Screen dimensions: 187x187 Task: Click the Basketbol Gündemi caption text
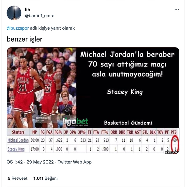coord(128,123)
